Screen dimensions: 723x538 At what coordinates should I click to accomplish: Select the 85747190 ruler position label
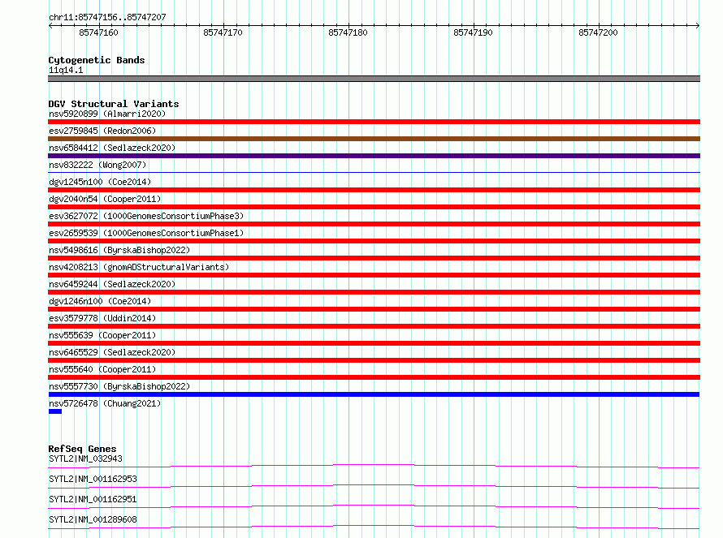[x=473, y=32]
